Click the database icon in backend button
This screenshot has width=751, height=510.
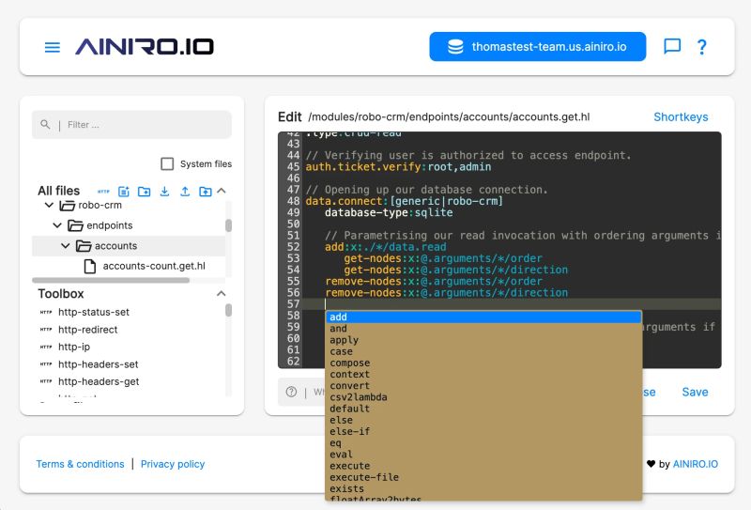(455, 47)
